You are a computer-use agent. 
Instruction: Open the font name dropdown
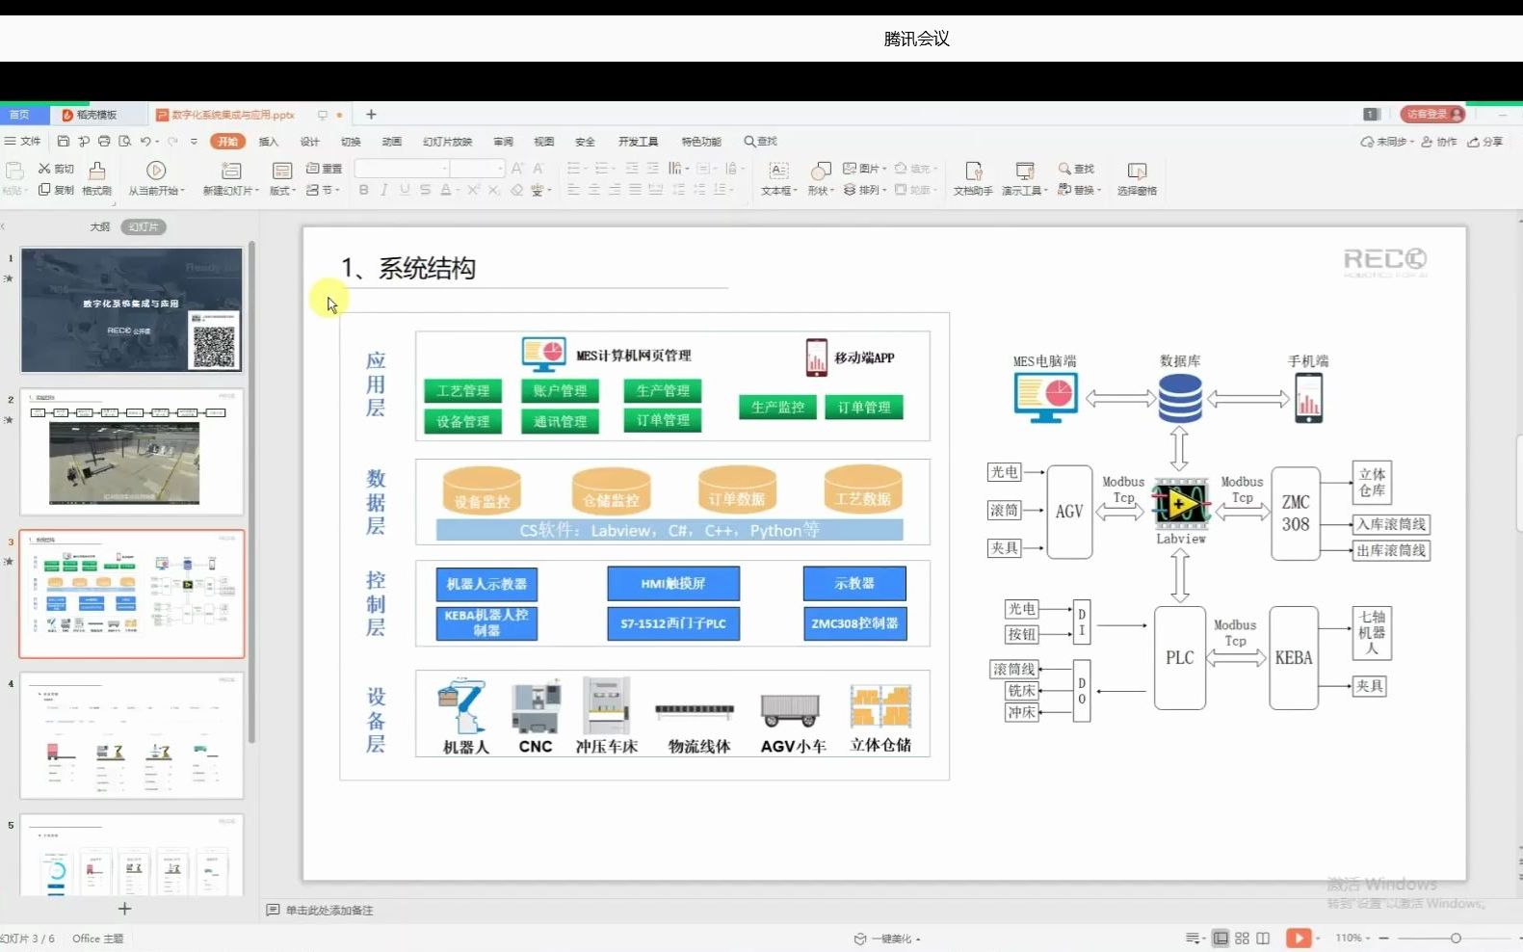pos(445,169)
